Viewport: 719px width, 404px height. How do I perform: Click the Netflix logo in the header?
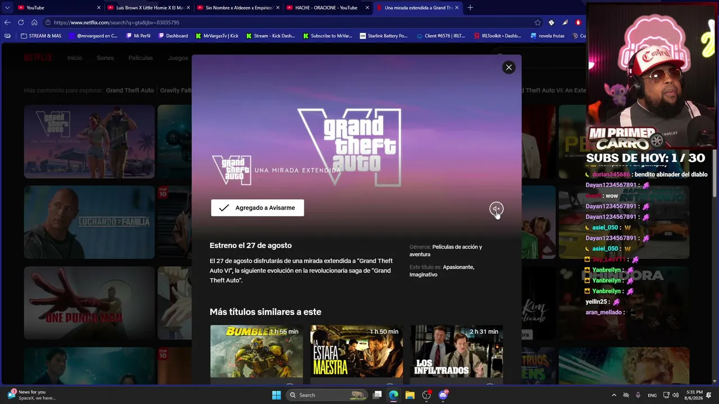pos(38,58)
